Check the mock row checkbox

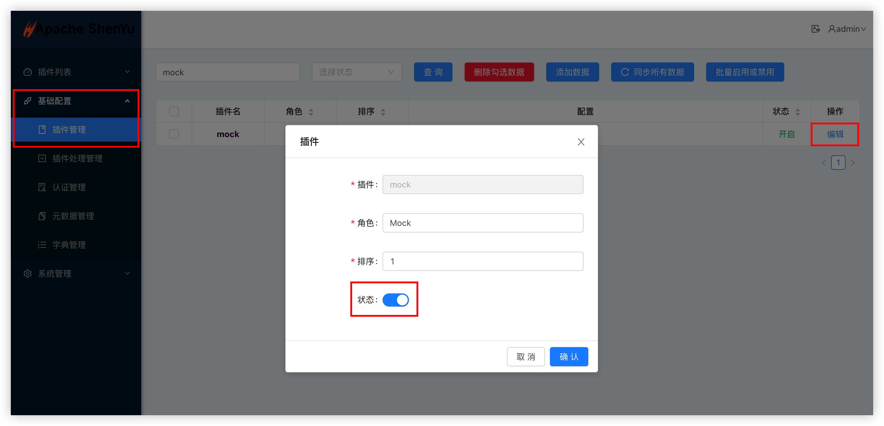(174, 134)
